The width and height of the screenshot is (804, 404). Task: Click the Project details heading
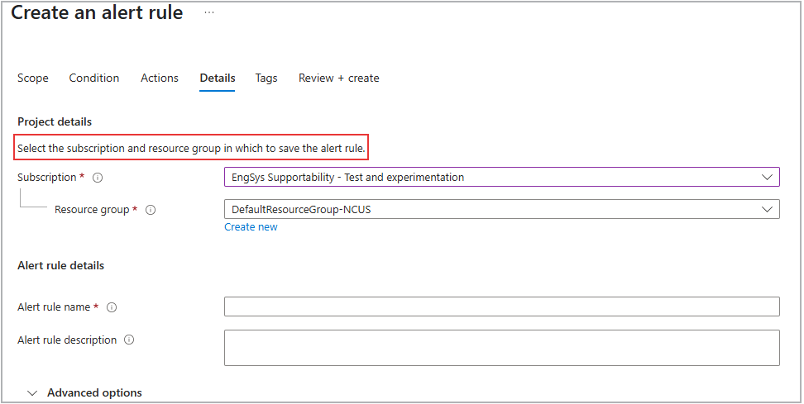[55, 121]
